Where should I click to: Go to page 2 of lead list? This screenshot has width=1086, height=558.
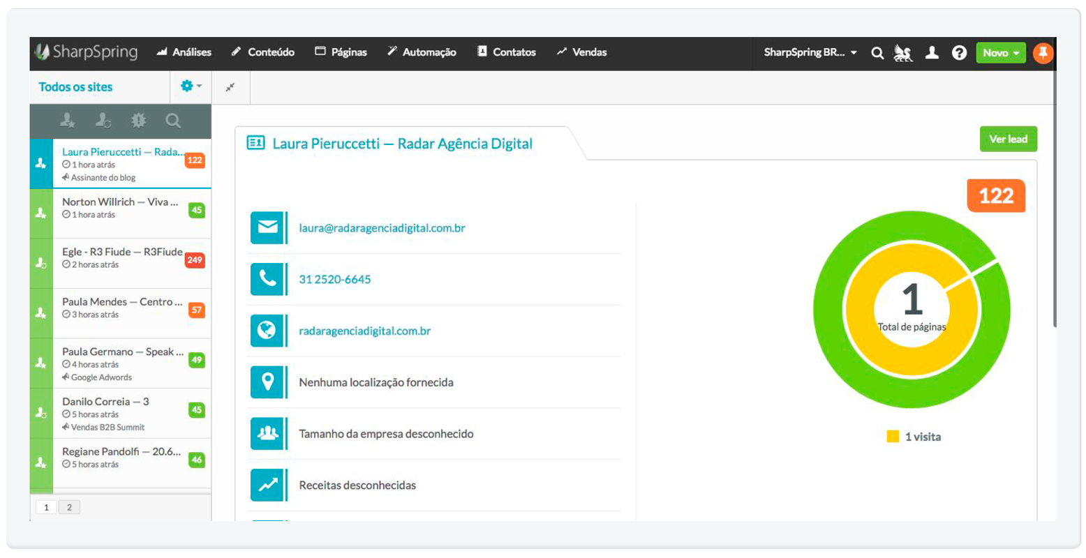(69, 507)
